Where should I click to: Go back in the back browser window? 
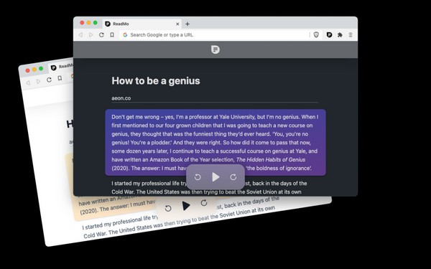click(28, 82)
